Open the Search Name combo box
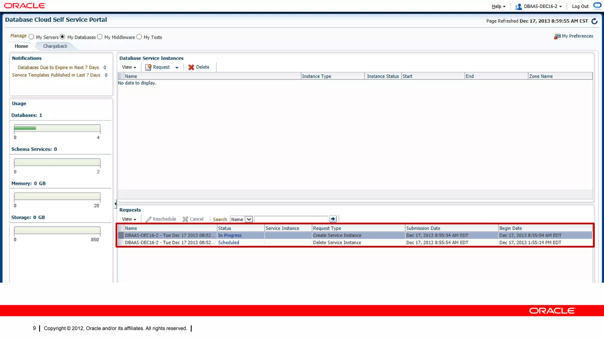Screen dimensions: 604x339 click(241, 219)
